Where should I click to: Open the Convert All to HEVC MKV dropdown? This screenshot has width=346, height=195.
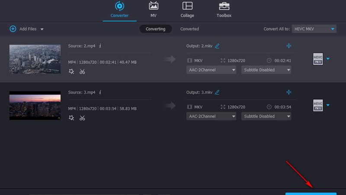(314, 29)
